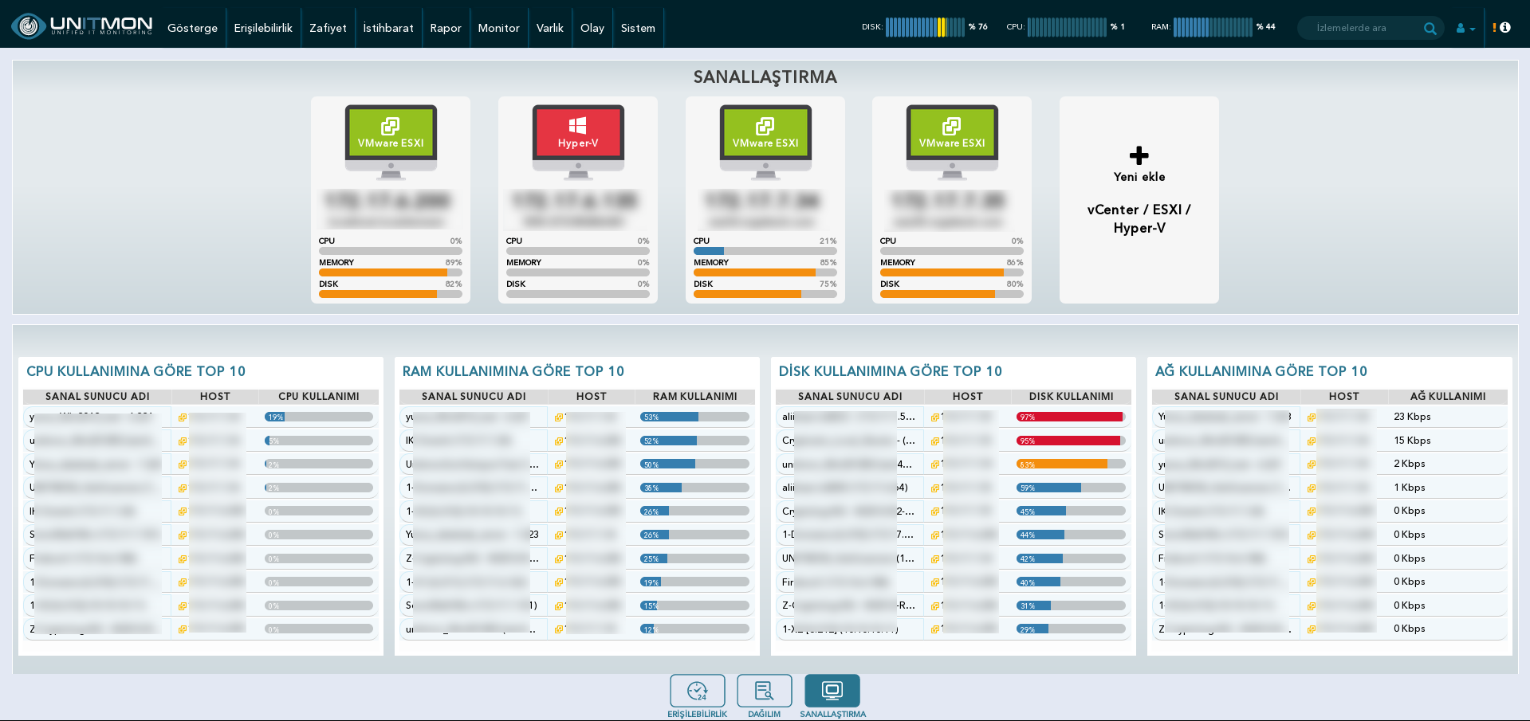Open the Varlık menu
Viewport: 1530px width, 721px height.
[x=549, y=28]
